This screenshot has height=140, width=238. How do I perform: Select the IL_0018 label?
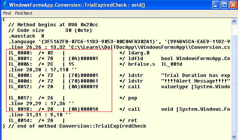(x=20, y=109)
